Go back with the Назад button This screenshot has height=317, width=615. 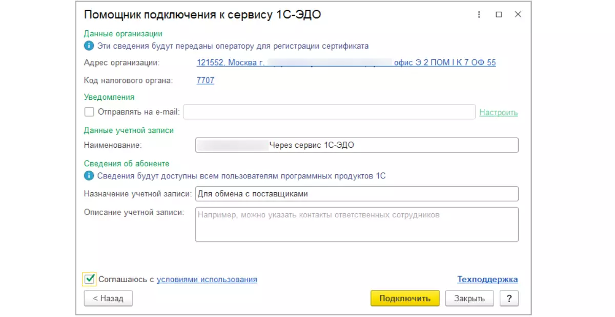point(108,298)
